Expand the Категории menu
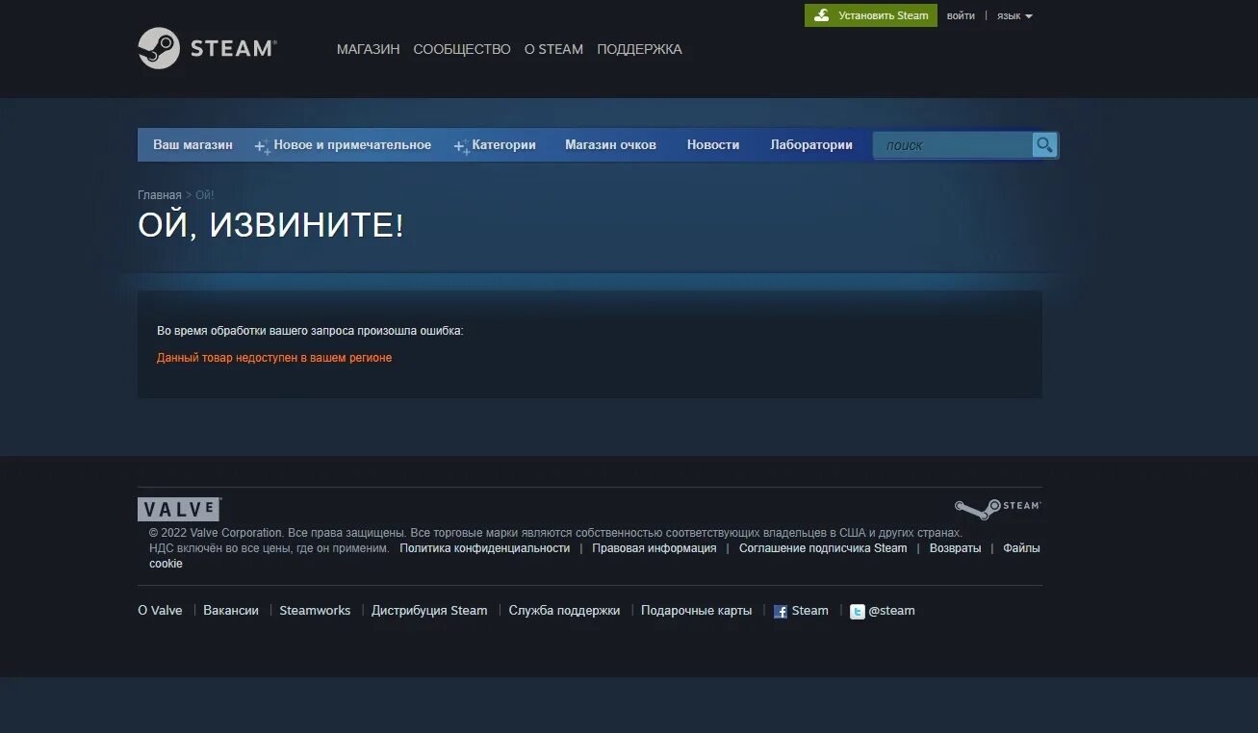The width and height of the screenshot is (1258, 733). pyautogui.click(x=495, y=145)
